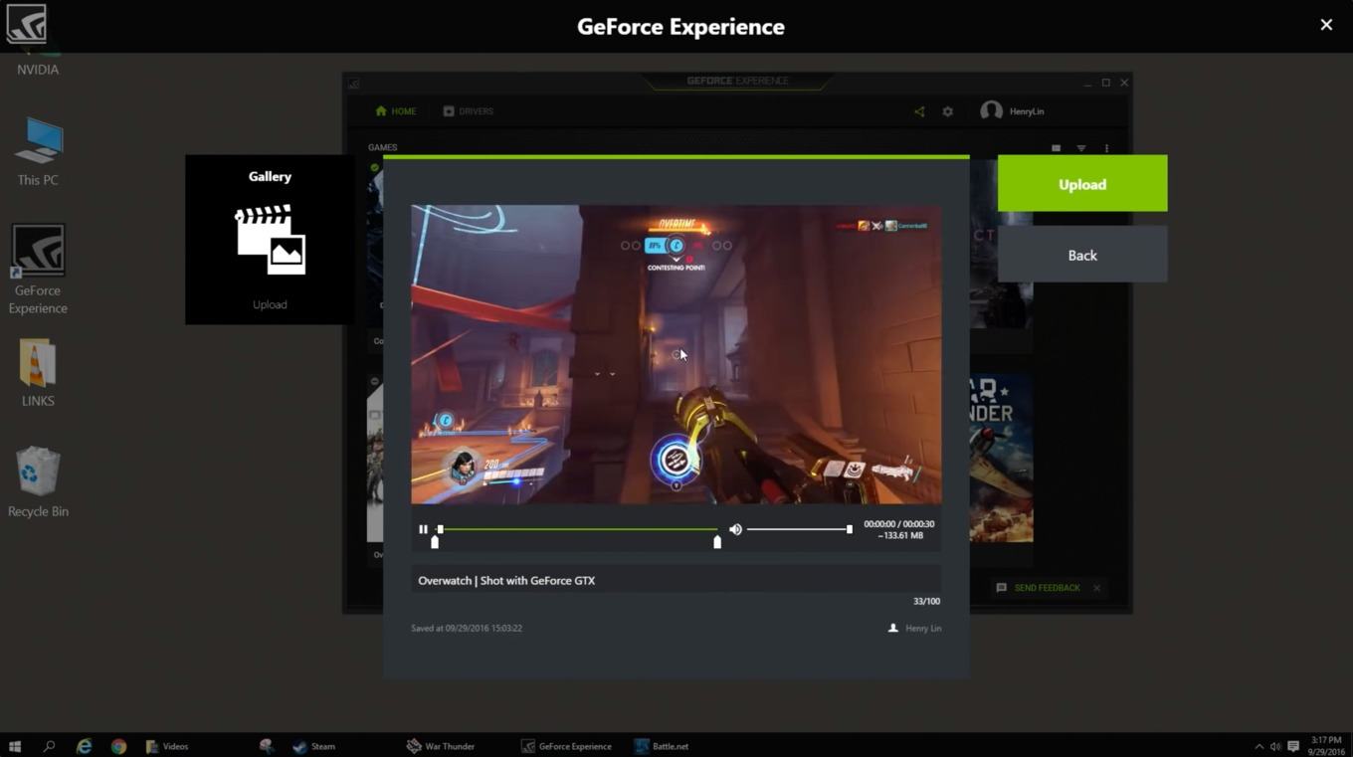Toggle games grid view icon
1353x757 pixels.
[1056, 148]
